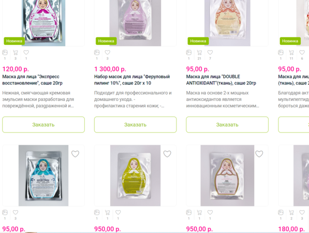Click photo icon under Феруловый пилинг set
The image size is (309, 233).
pos(97,52)
